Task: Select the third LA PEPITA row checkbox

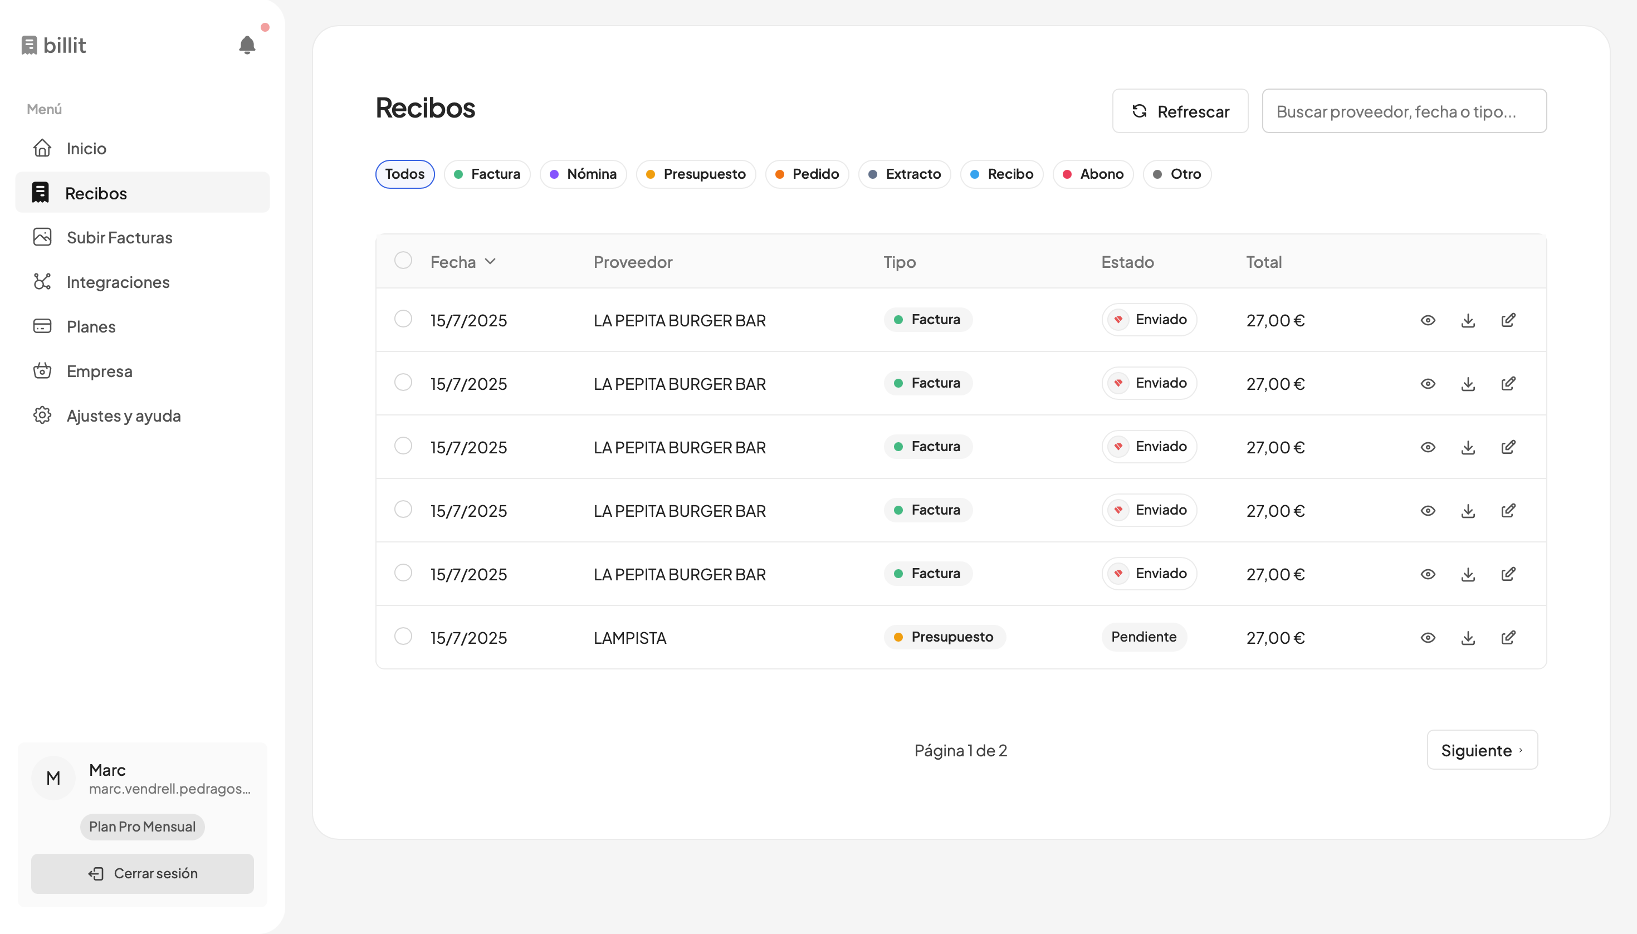Action: tap(403, 446)
